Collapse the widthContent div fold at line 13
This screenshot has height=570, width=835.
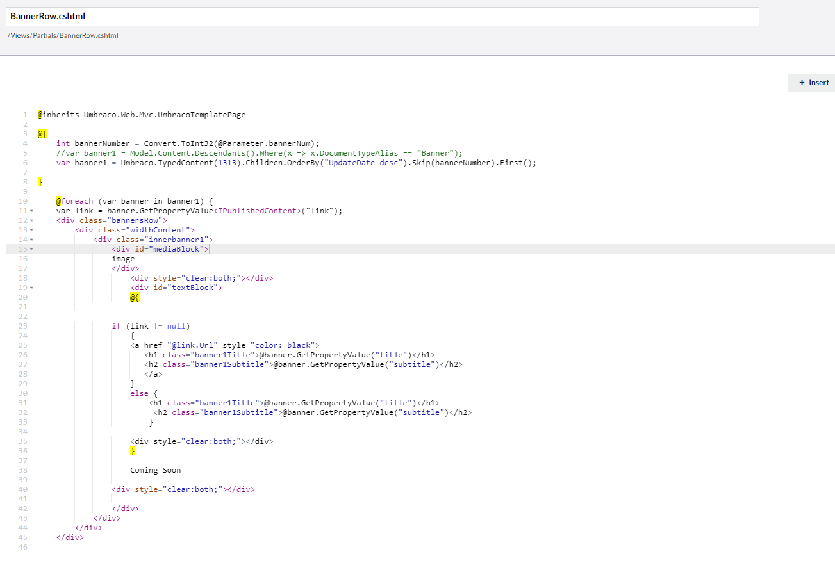point(31,230)
